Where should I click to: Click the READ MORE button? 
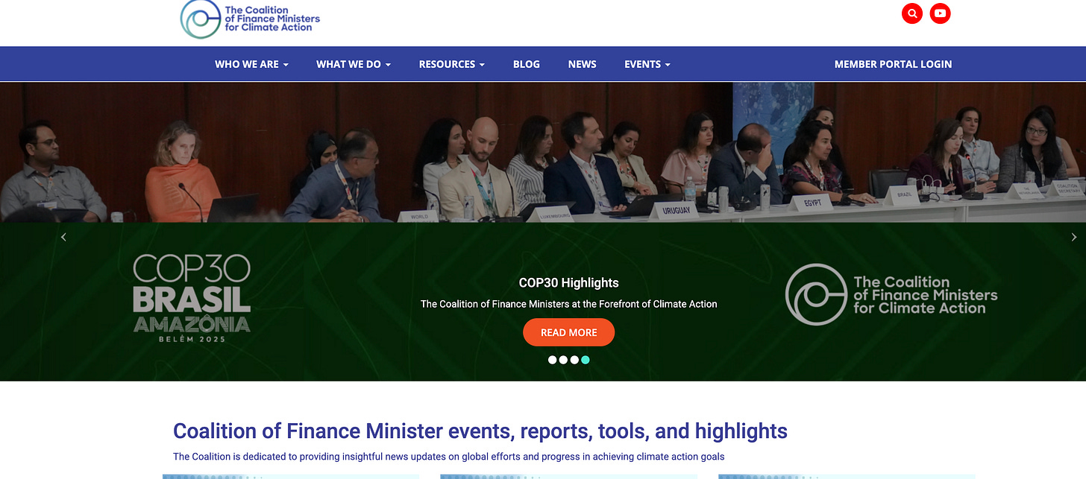click(x=569, y=332)
